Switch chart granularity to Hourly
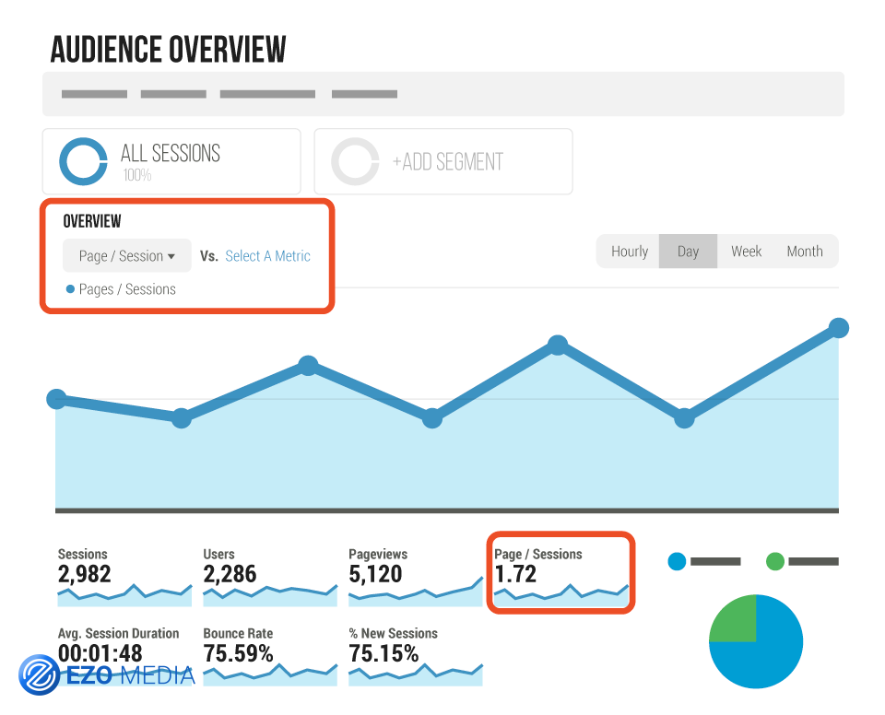Viewport: 885px width, 715px height. pyautogui.click(x=630, y=252)
